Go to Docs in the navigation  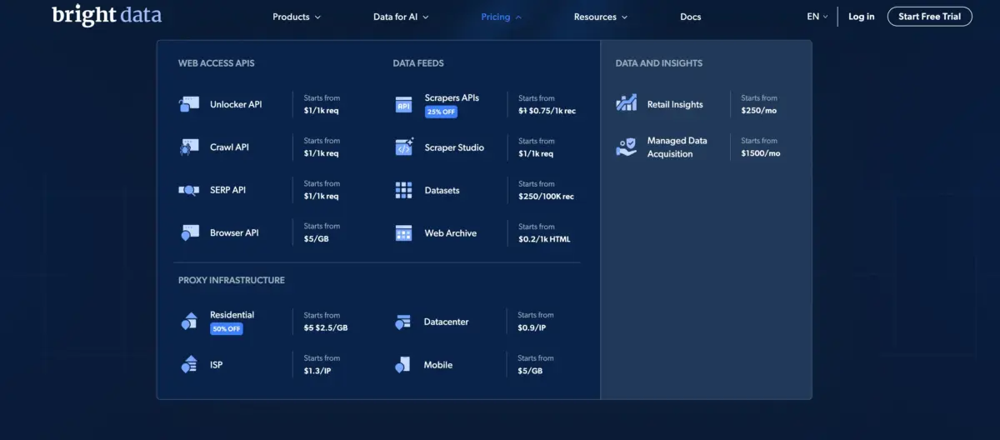coord(691,17)
